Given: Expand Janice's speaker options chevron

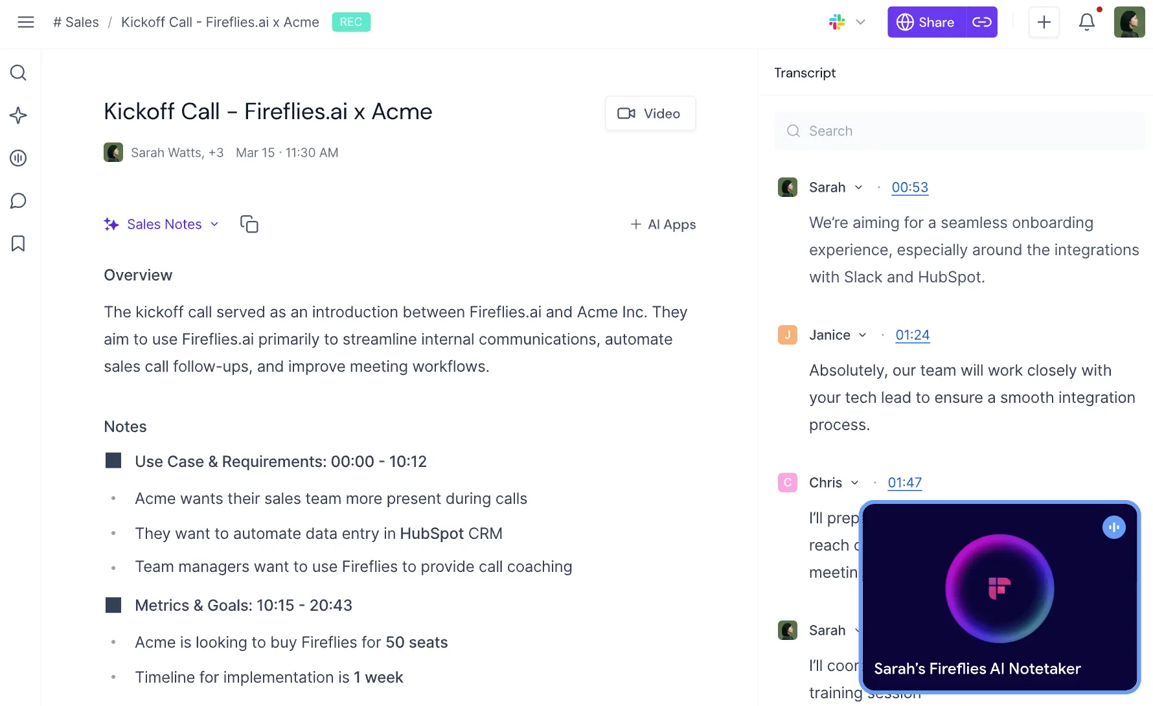Looking at the screenshot, I should (863, 335).
